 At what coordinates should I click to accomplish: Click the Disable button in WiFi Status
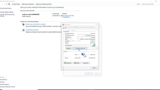coord(77,63)
